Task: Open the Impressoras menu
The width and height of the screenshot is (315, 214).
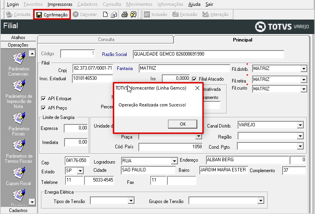Action: point(60,4)
